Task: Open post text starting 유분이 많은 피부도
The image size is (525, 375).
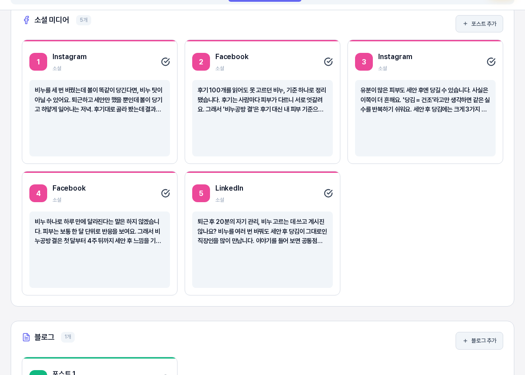Action: (x=425, y=118)
